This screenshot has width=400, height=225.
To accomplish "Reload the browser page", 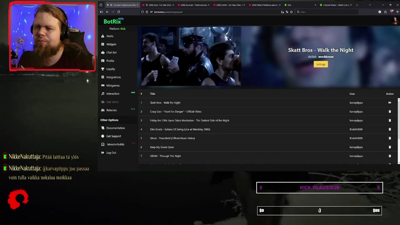I will pos(119,12).
